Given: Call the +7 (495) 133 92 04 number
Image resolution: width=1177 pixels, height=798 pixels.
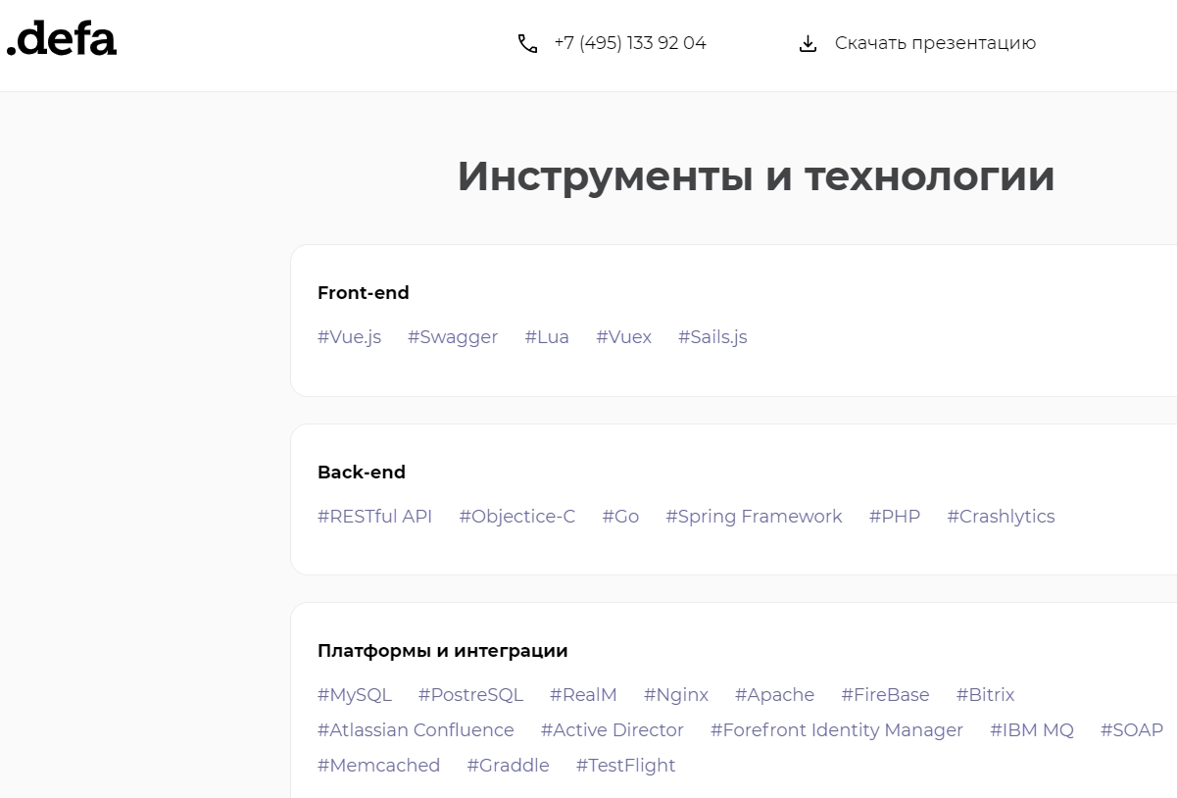Looking at the screenshot, I should (x=630, y=43).
